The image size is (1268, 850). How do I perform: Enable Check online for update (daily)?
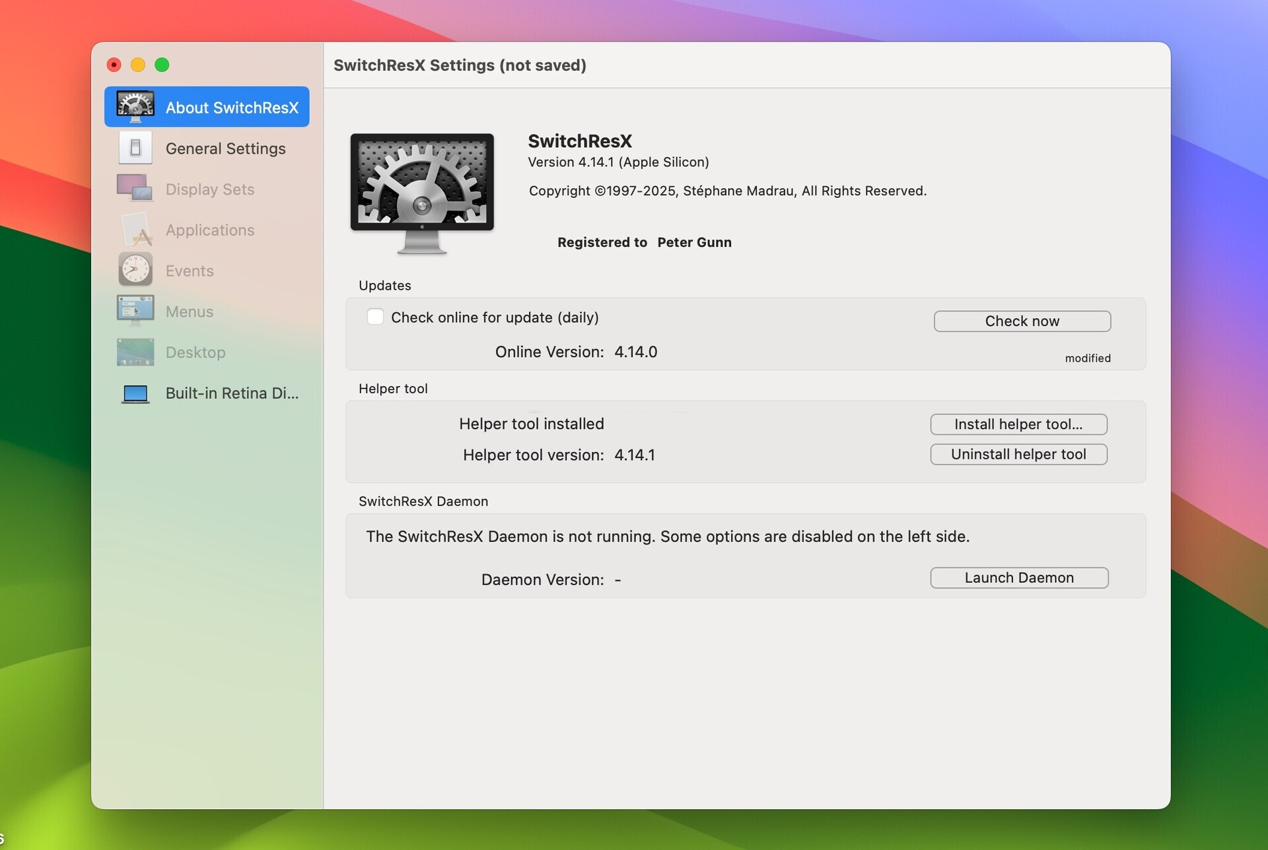point(375,317)
